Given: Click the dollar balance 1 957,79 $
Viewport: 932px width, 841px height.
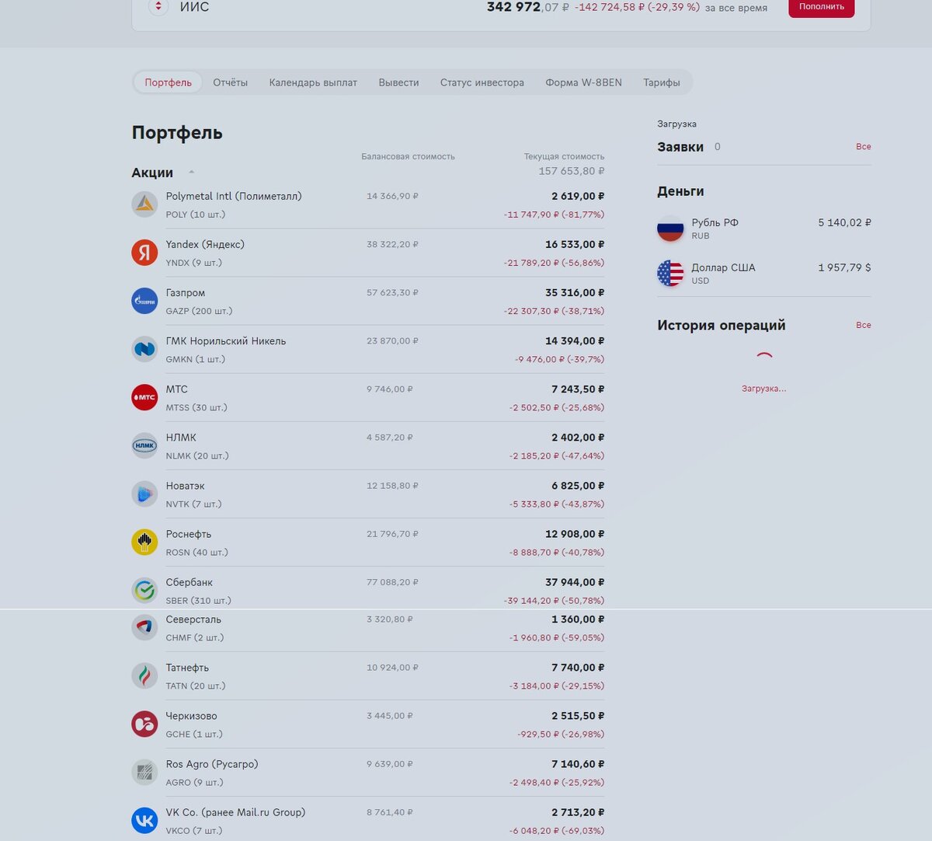Looking at the screenshot, I should pyautogui.click(x=844, y=267).
